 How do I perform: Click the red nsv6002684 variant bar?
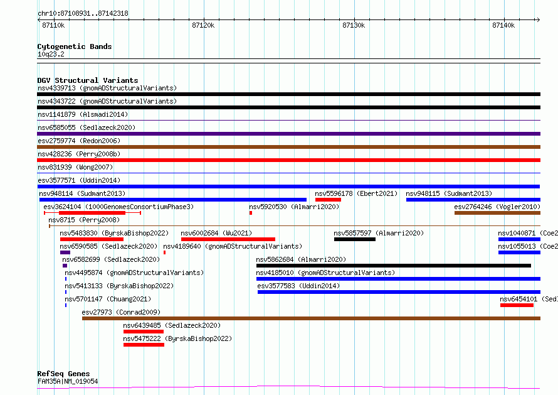click(228, 239)
